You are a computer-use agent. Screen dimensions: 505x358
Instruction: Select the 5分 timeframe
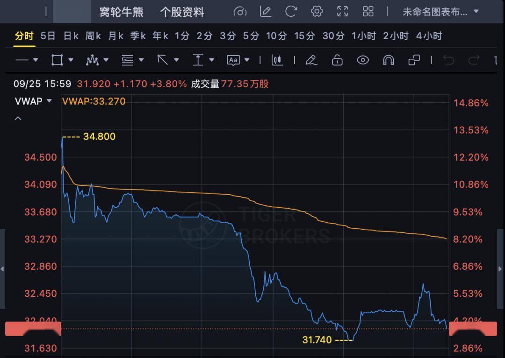tap(251, 36)
